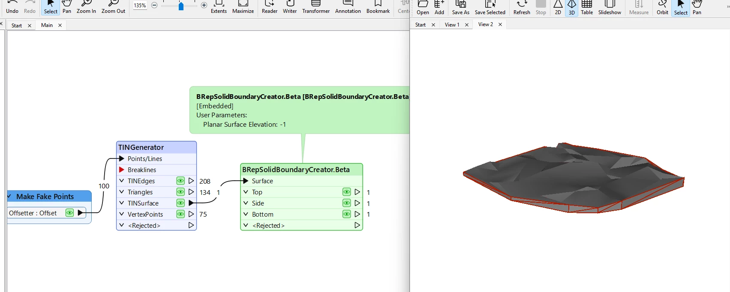This screenshot has width=730, height=292.
Task: Expand BRepSolidBoundaryCreator Rejected port
Action: point(246,225)
